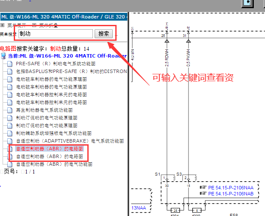Select root node 当前:ML 级-W166-ML 320 4MATIC

[68, 56]
